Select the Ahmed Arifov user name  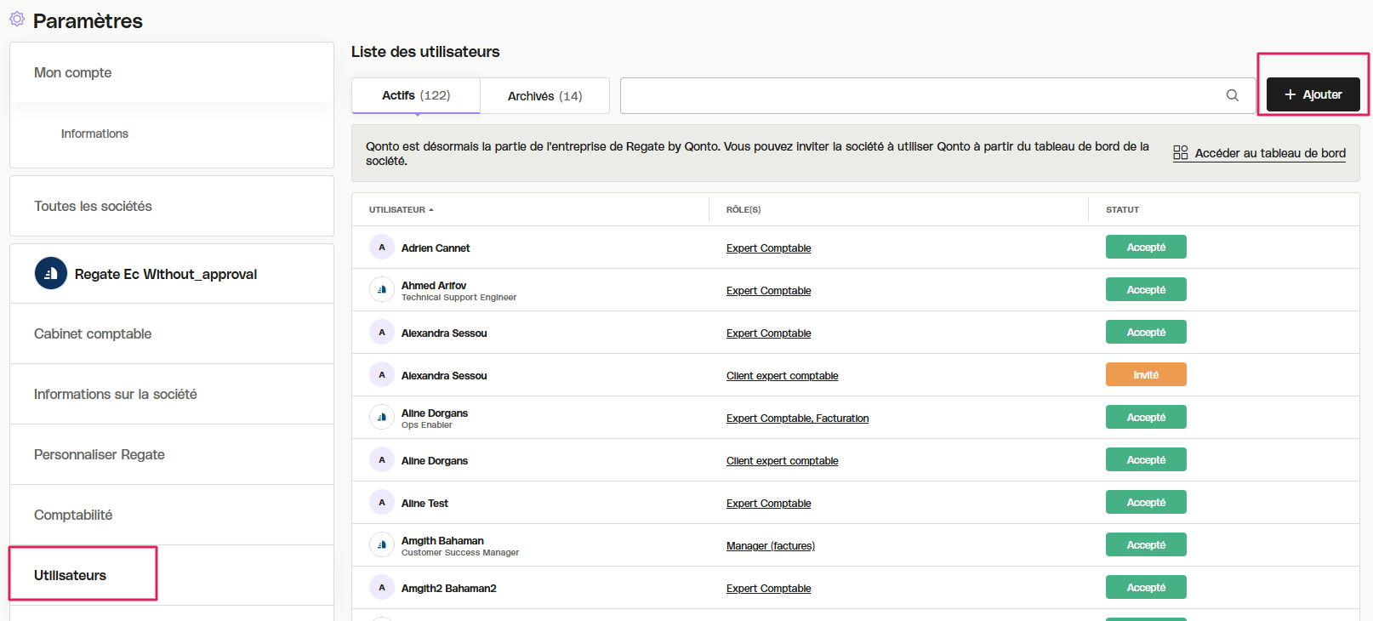coord(434,285)
